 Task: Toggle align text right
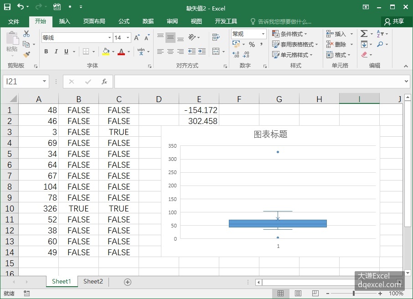pyautogui.click(x=181, y=52)
